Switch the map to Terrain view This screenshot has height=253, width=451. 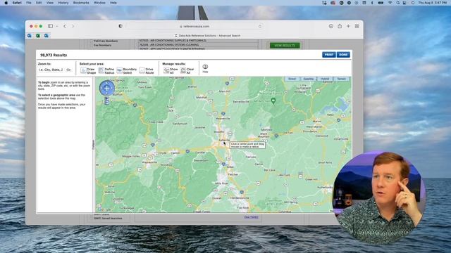point(341,79)
